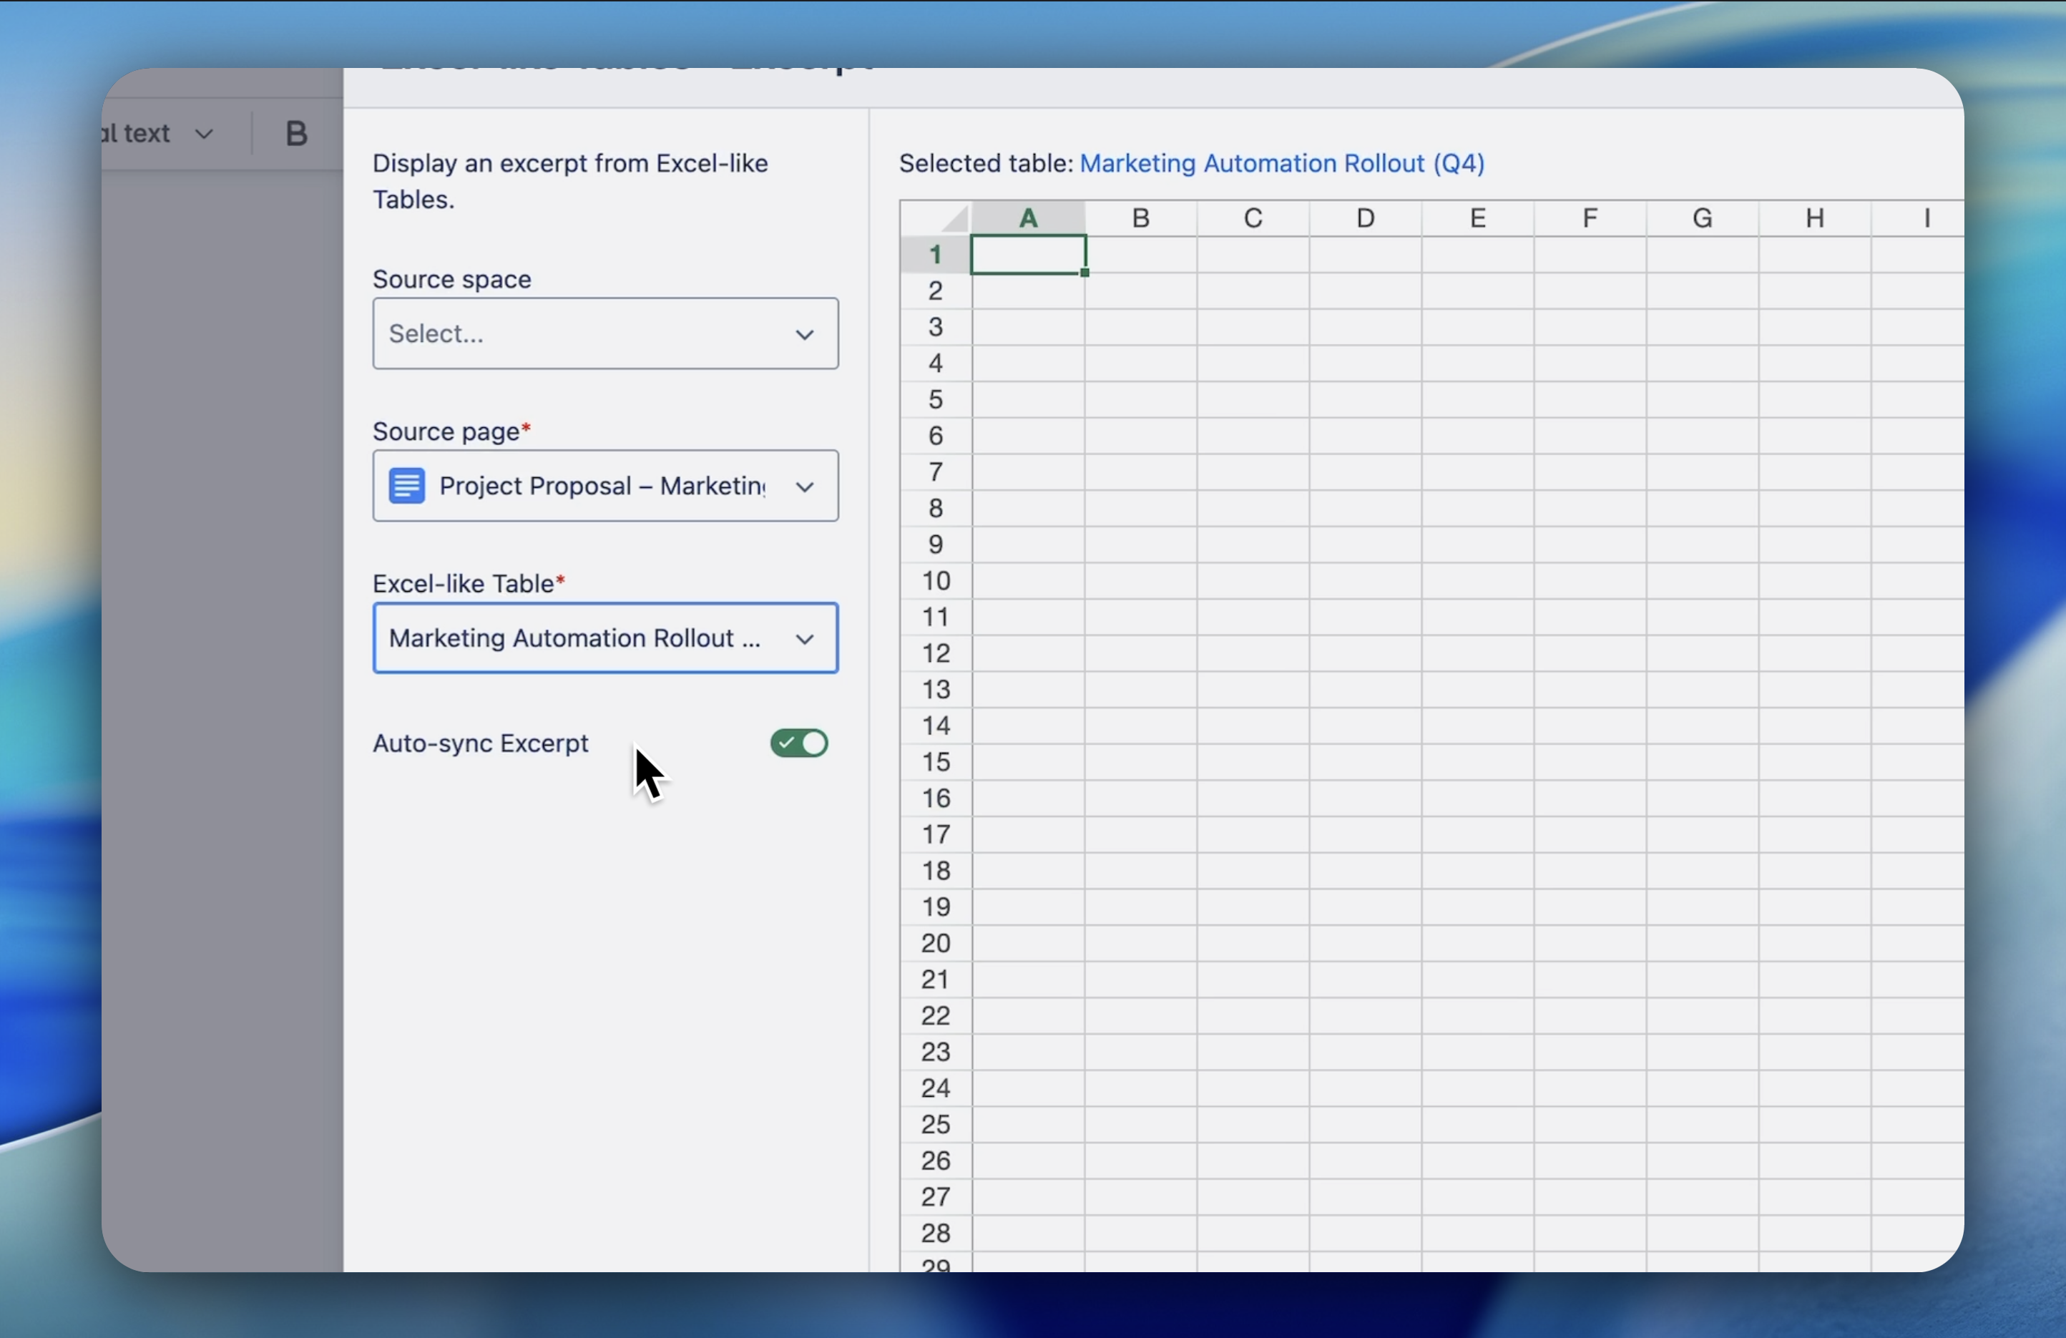Open the Excel-like Table dropdown

click(x=605, y=638)
